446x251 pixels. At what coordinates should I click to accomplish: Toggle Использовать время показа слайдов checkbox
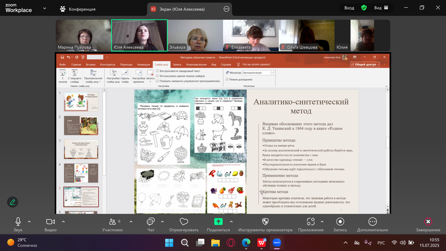(157, 76)
